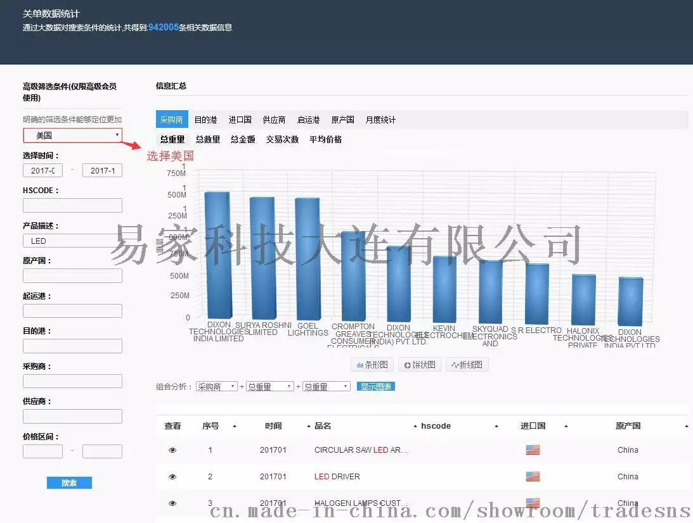This screenshot has height=523, width=693.
Task: Switch to 饼状图 pie chart view
Action: pos(420,365)
